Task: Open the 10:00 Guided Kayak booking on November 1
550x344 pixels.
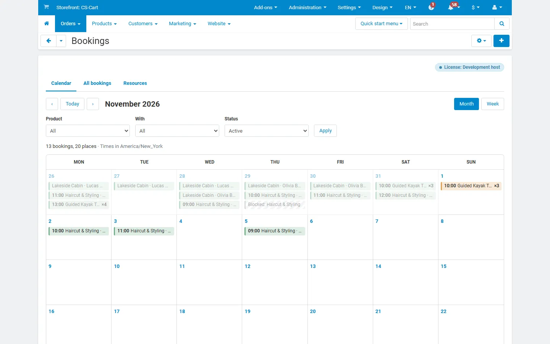Action: tap(471, 186)
